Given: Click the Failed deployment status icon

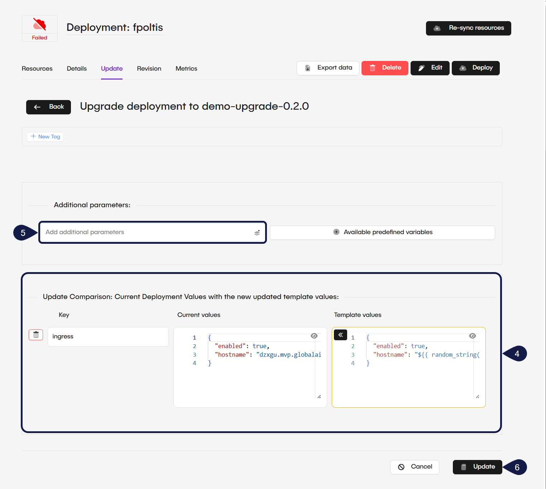Looking at the screenshot, I should [x=39, y=25].
